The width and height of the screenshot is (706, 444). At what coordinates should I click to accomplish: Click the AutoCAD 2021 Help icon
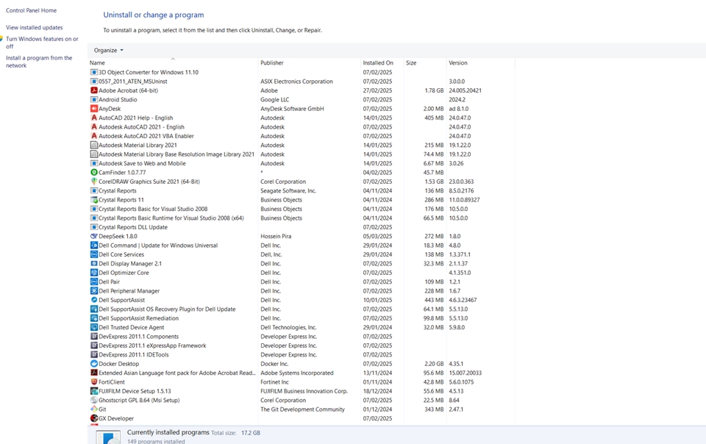pyautogui.click(x=94, y=118)
